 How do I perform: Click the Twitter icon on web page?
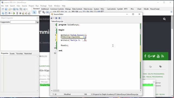154,56
